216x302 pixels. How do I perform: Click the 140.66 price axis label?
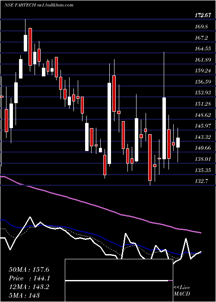(x=203, y=148)
